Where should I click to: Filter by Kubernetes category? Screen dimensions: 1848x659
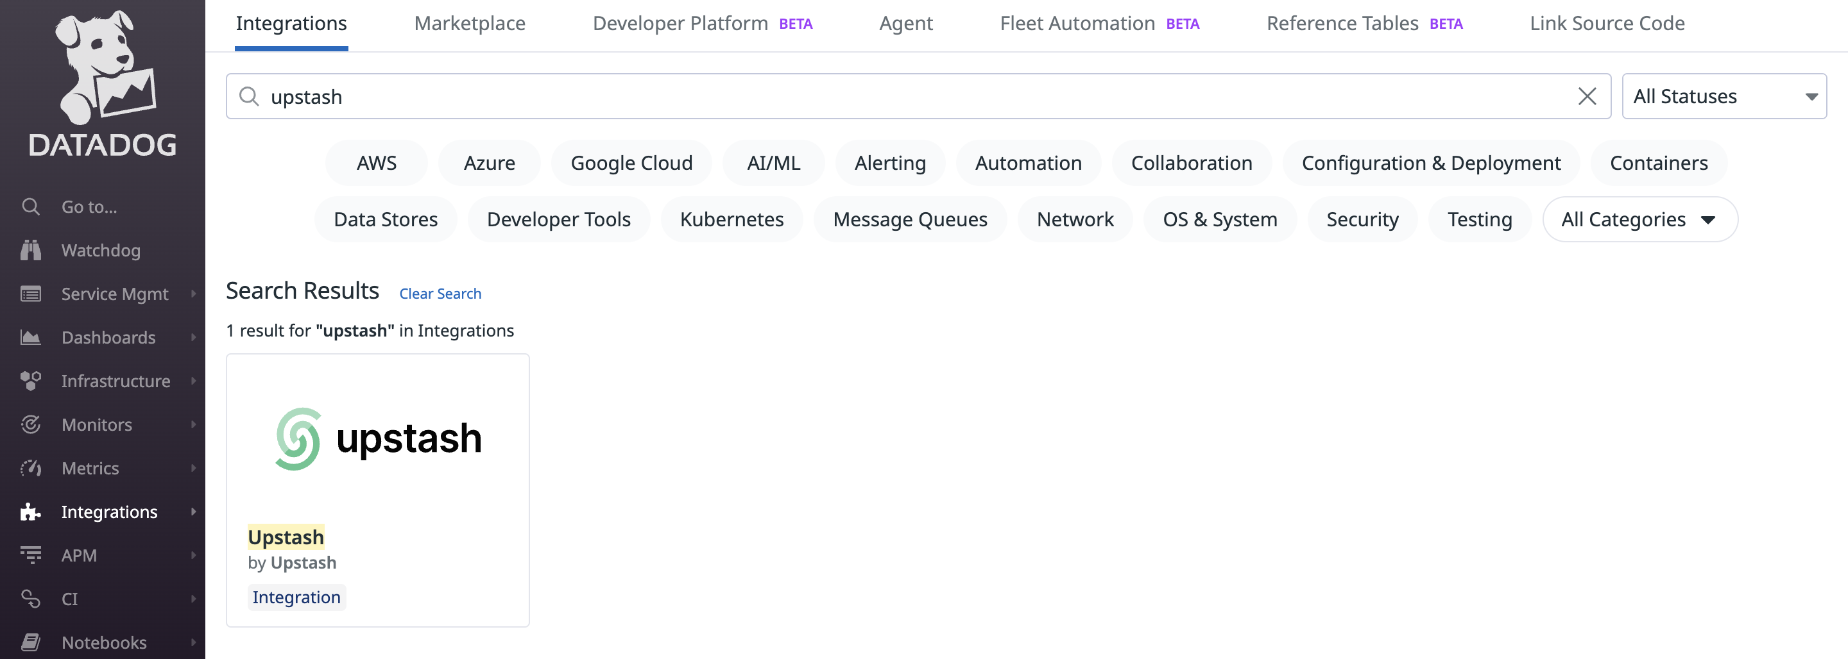point(732,219)
